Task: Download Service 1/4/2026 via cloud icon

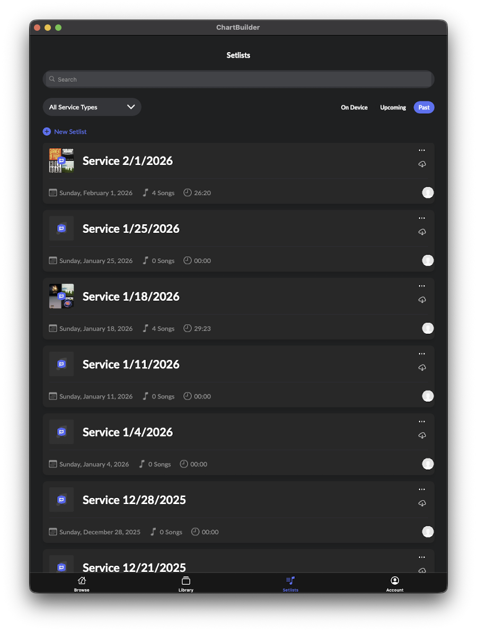Action: 422,435
